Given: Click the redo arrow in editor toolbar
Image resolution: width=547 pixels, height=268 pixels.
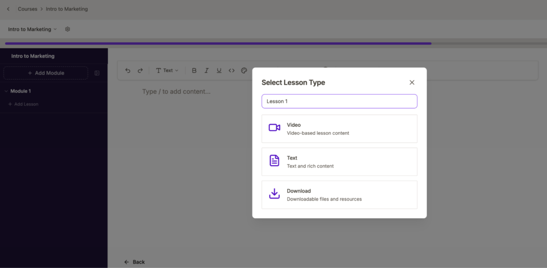Looking at the screenshot, I should pos(140,71).
